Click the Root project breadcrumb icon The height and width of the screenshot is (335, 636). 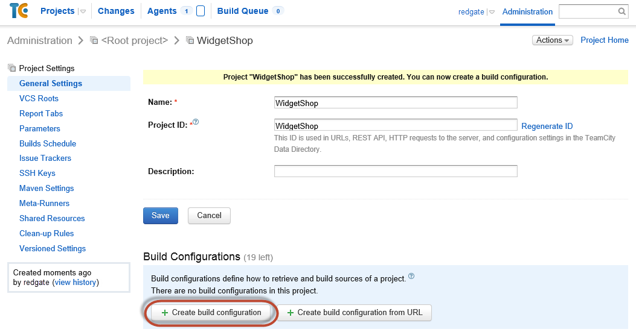point(94,40)
